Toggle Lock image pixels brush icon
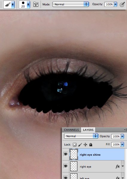127x179 pixels. [x=80, y=145]
